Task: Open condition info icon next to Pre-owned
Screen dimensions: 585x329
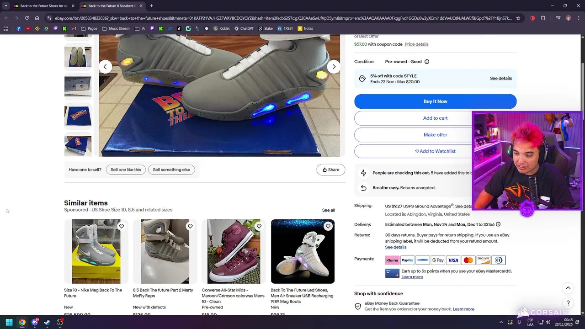Action: tap(427, 62)
